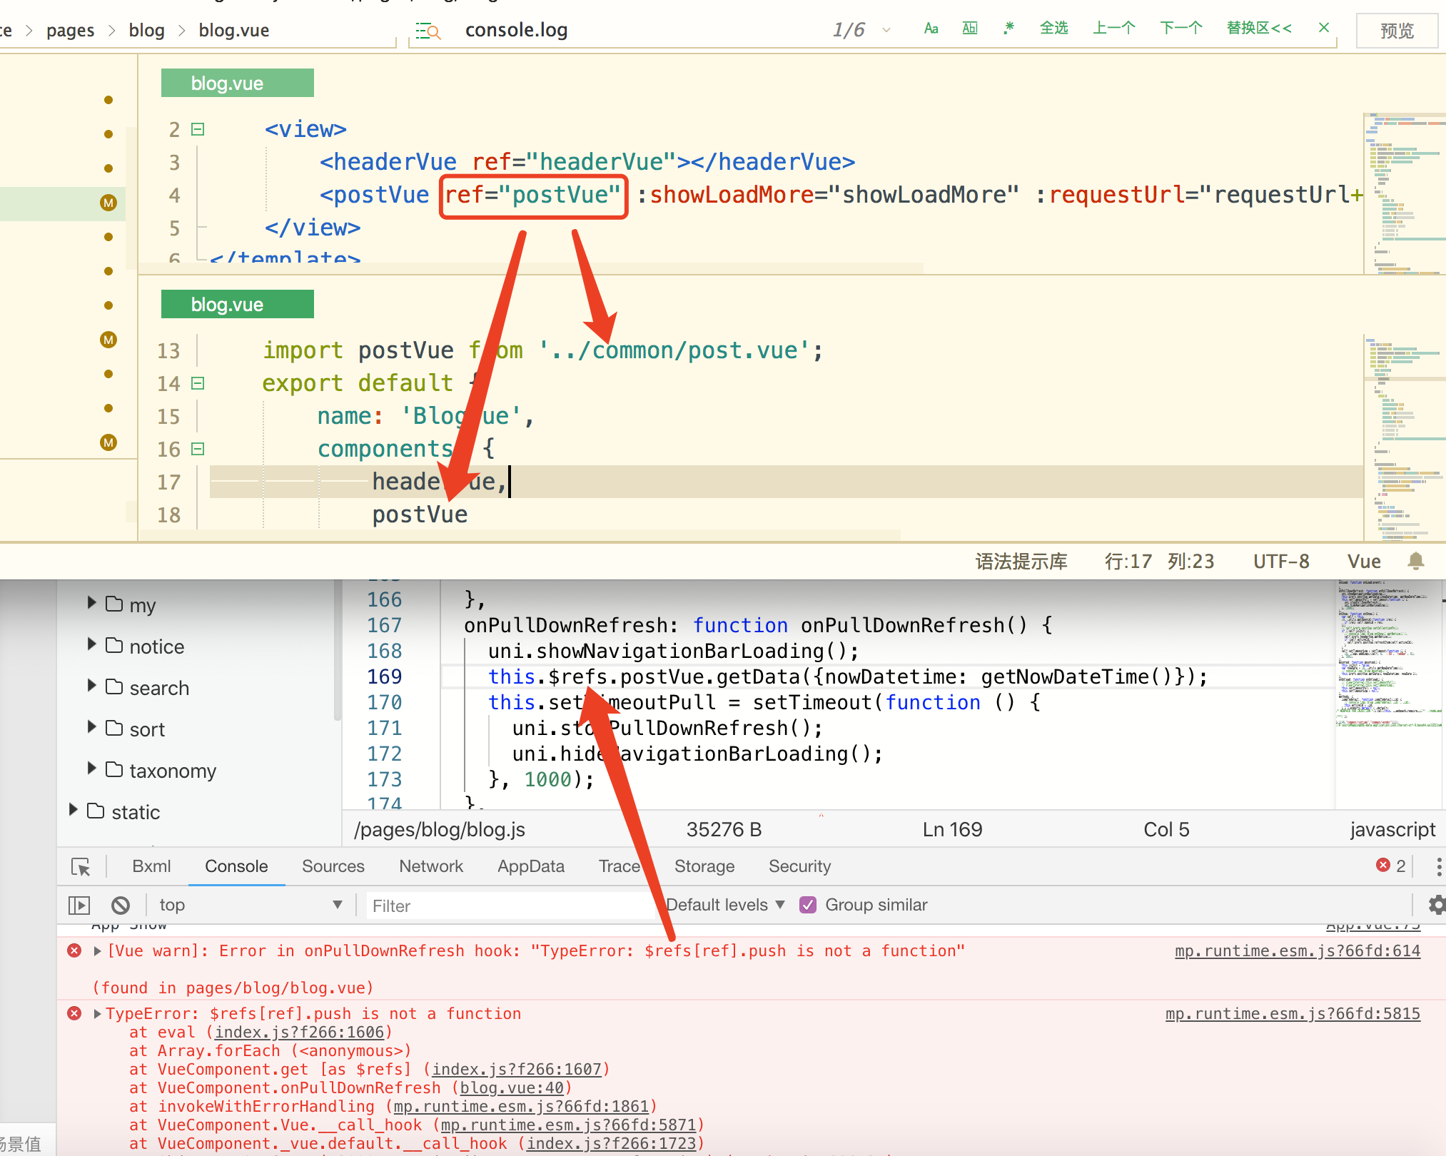Collapse code fold at line 14
The image size is (1446, 1156).
click(x=198, y=383)
